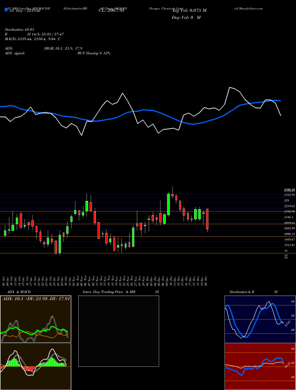Click the 'Stochastics & R' panel title
The height and width of the screenshot is (390, 296).
[242, 292]
